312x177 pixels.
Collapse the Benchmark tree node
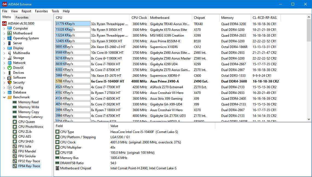click(x=4, y=97)
